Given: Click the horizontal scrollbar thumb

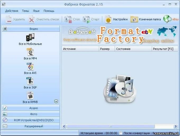Looking at the screenshot, I should coord(111,126).
